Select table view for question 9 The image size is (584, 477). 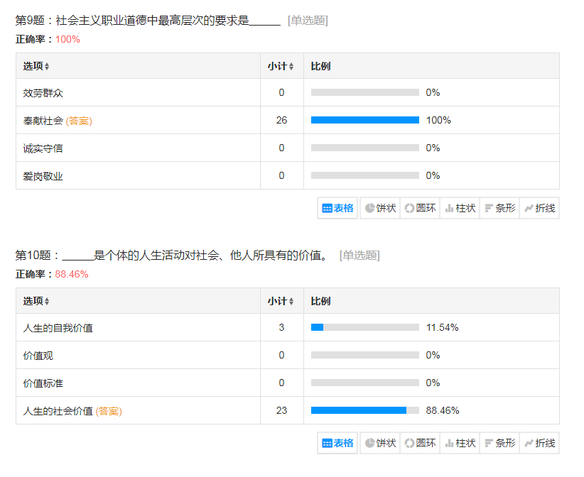337,208
